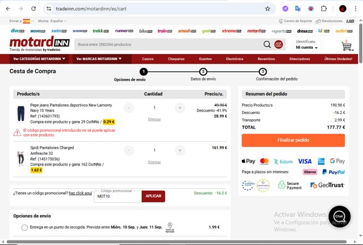Image resolution: width=363 pixels, height=245 pixels.
Task: Open the Chaquetas category
Action: (x=176, y=59)
